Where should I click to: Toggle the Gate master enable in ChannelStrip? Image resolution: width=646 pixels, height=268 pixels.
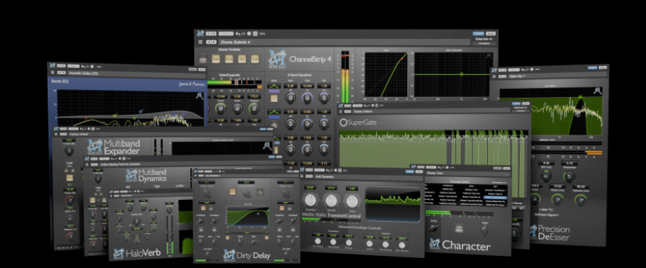pyautogui.click(x=216, y=59)
